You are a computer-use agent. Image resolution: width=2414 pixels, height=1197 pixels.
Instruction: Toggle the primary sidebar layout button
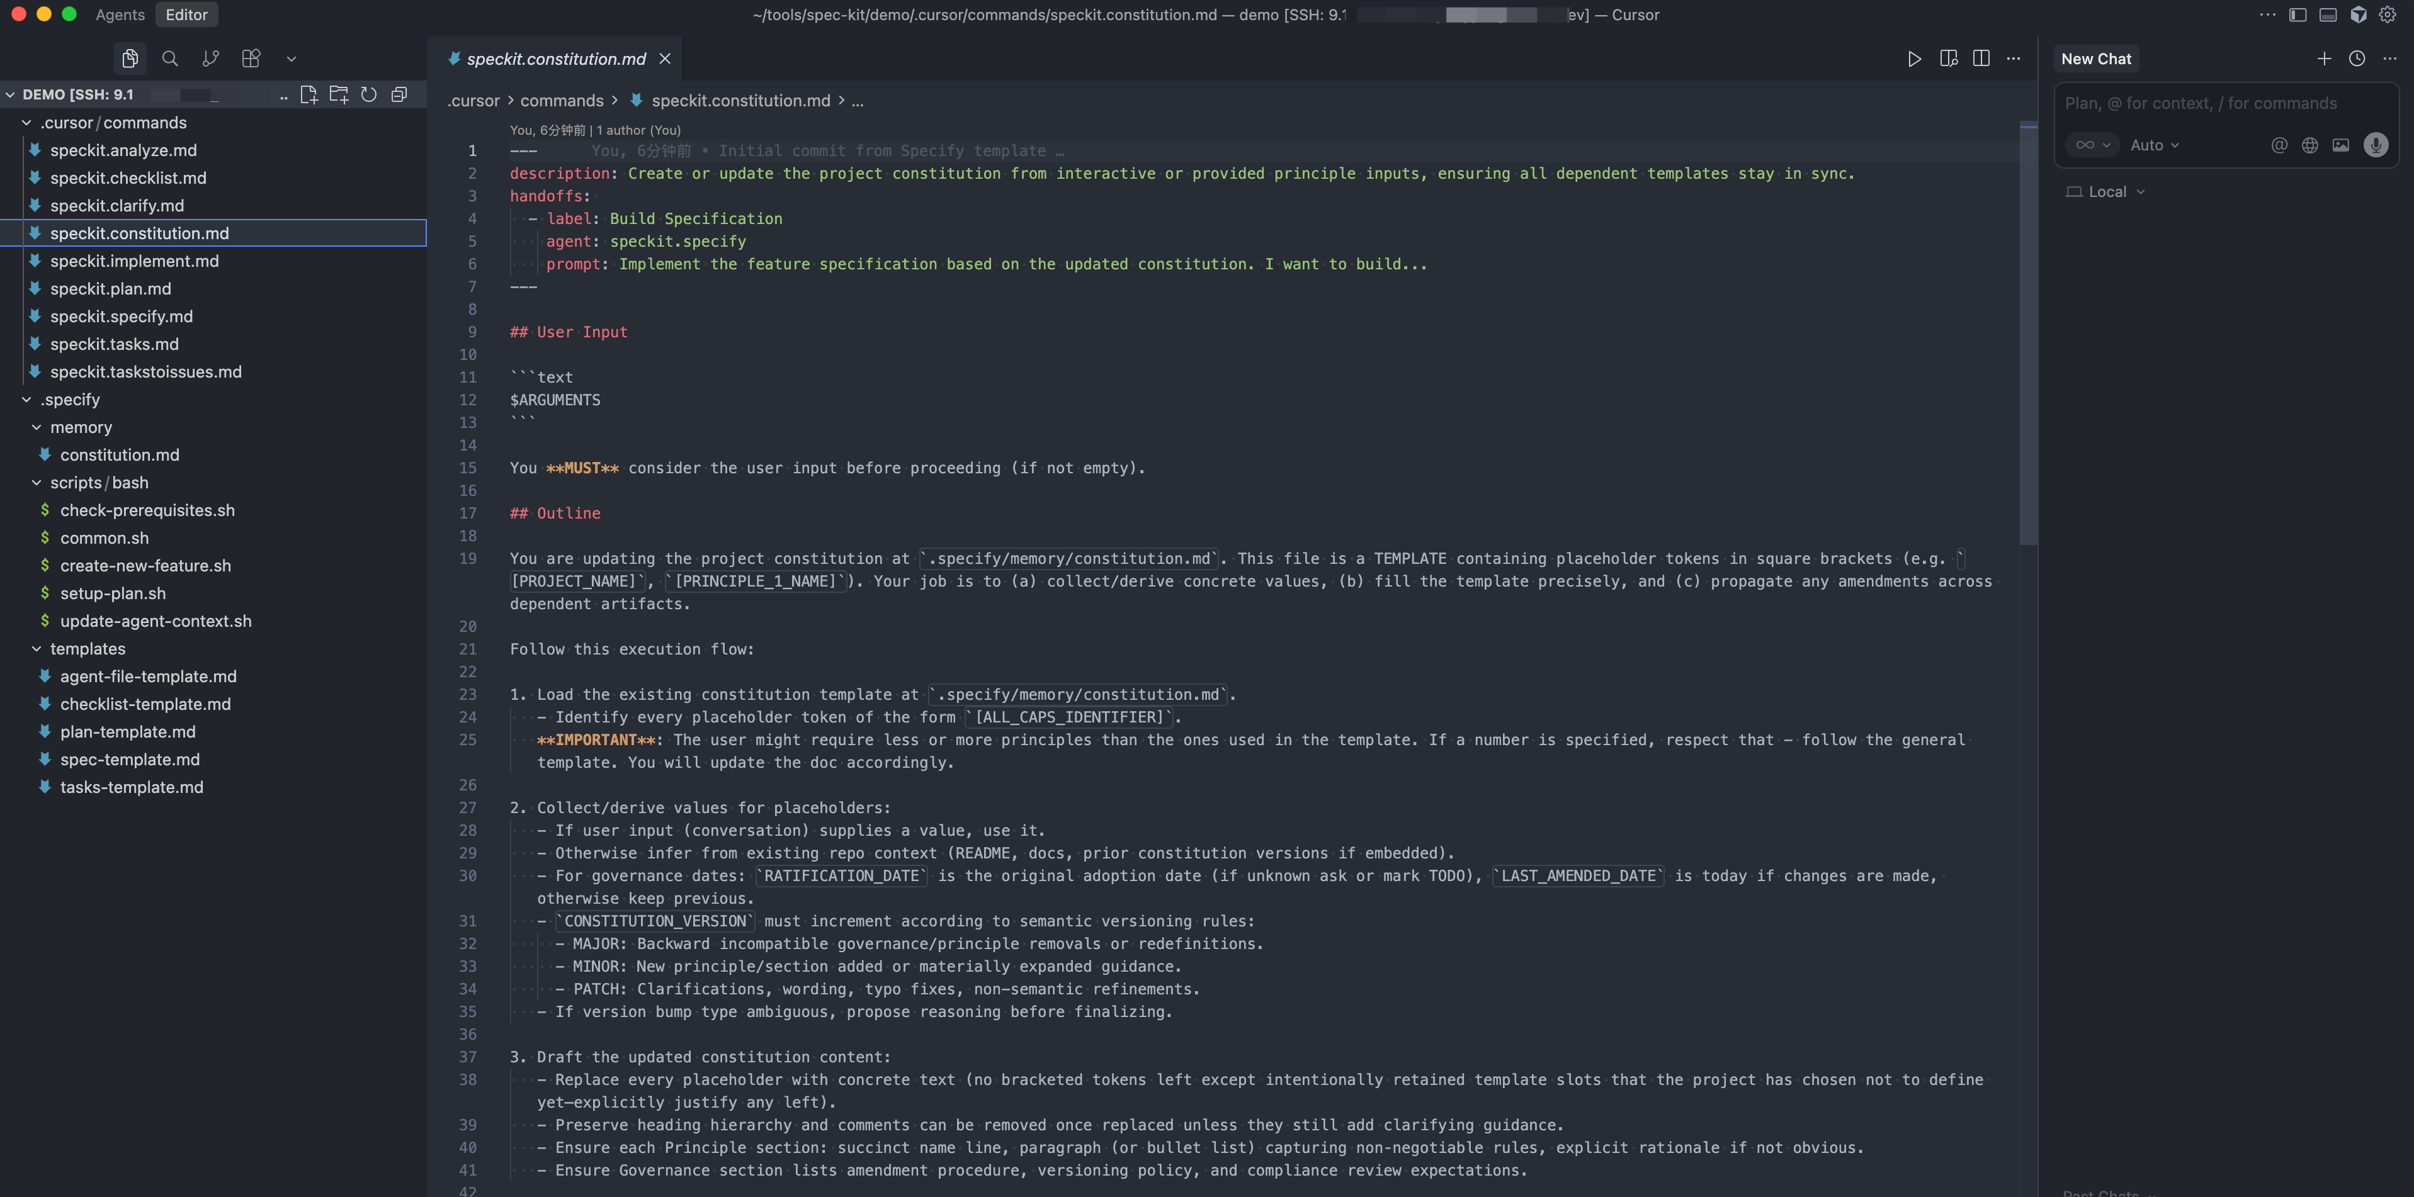coord(2297,15)
